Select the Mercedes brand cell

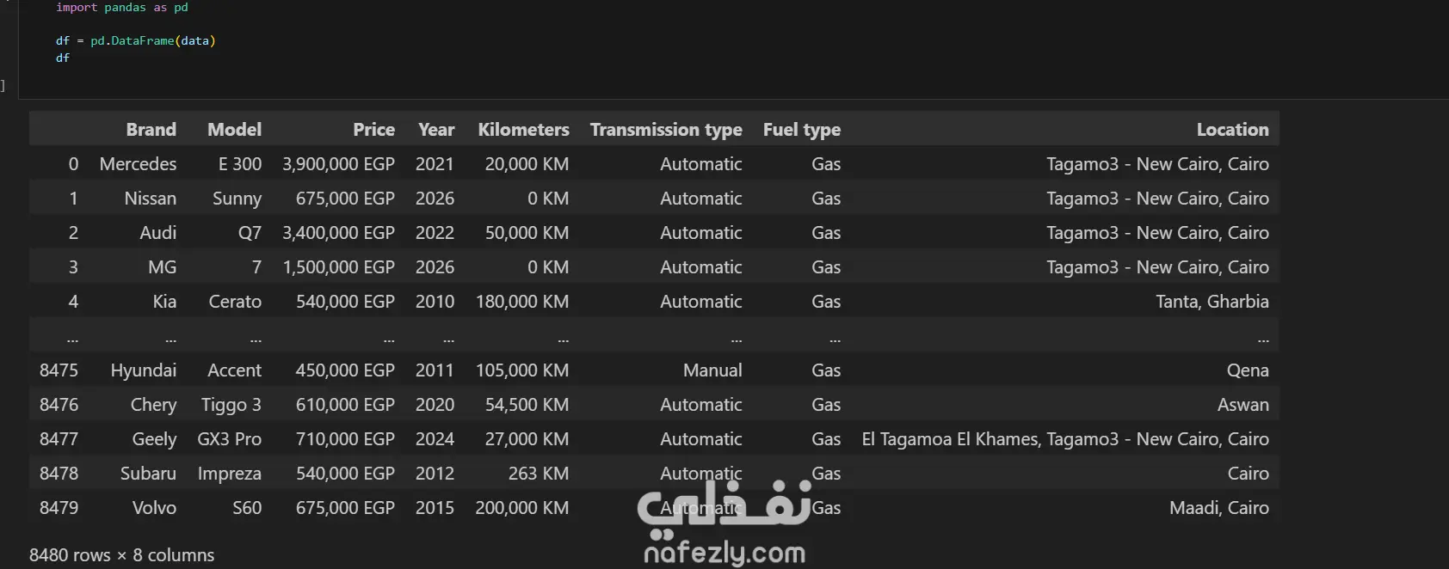(x=138, y=164)
